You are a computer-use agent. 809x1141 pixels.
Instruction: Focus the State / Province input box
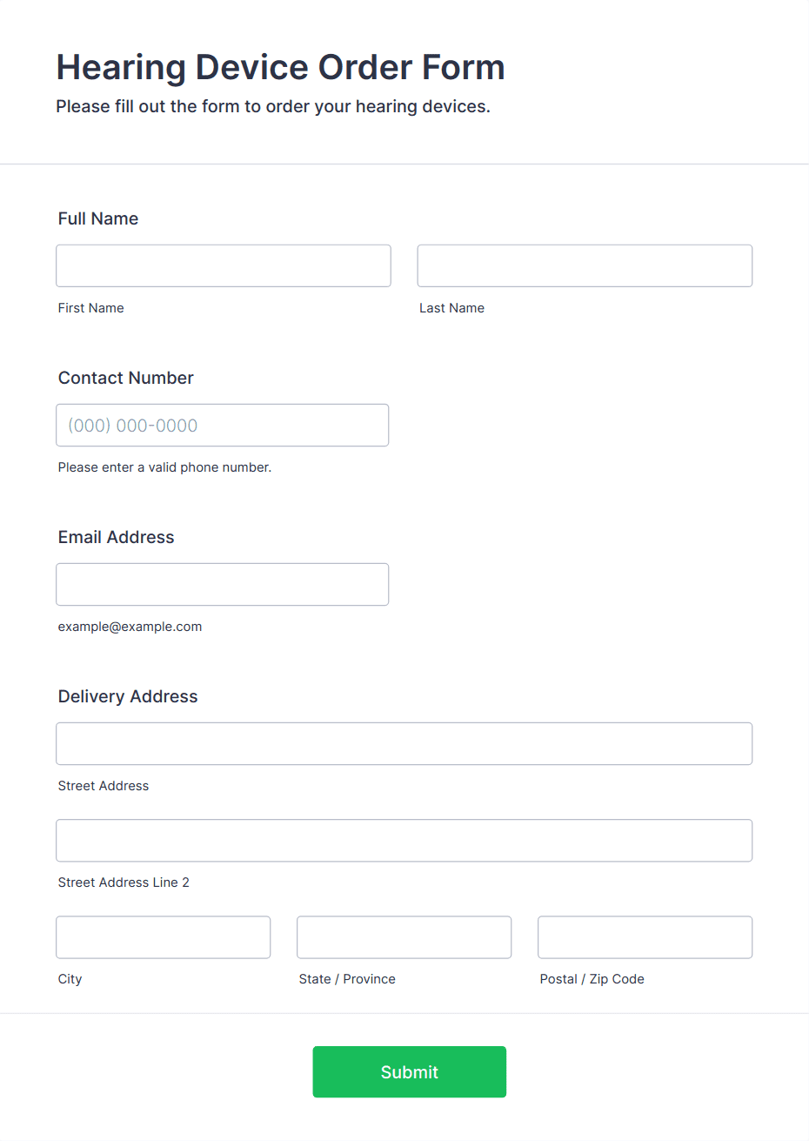(x=404, y=936)
